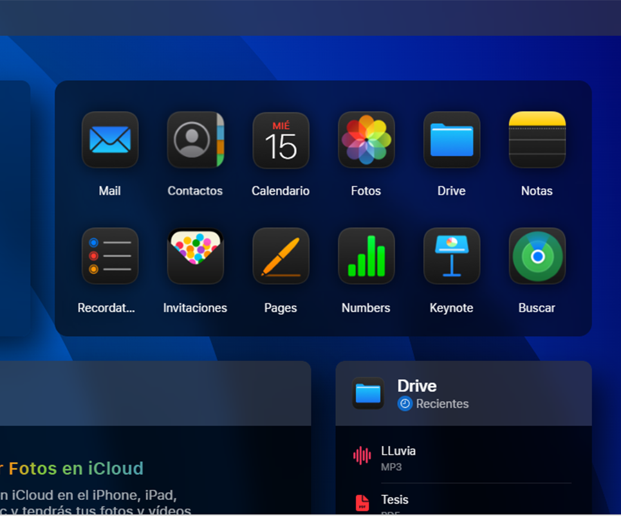Click the Recientes clock icon
621x516 pixels.
click(x=405, y=404)
